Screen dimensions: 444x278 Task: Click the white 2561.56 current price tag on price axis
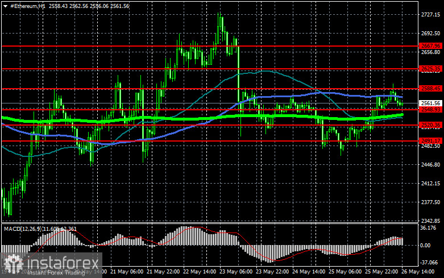tap(430, 103)
